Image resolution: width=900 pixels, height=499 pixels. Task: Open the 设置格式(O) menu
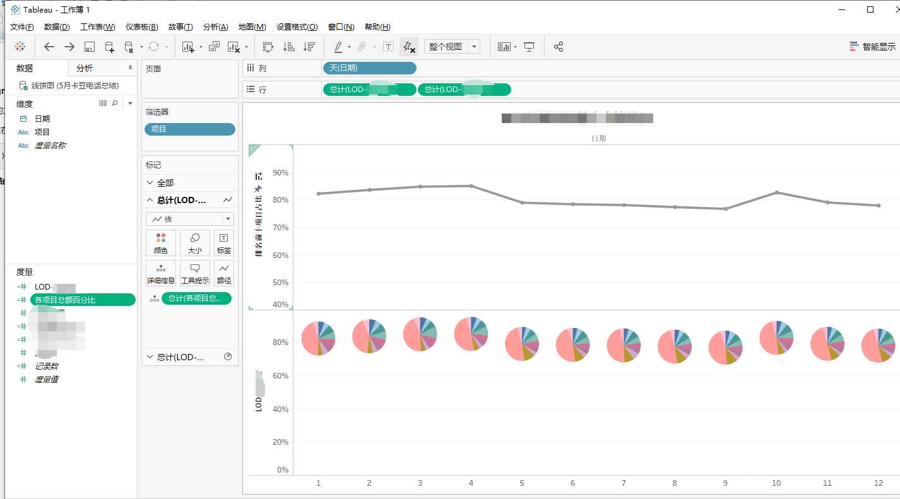pyautogui.click(x=297, y=27)
